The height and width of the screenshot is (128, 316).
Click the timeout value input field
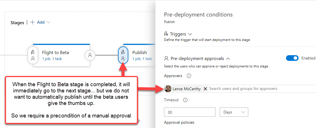tap(189, 112)
